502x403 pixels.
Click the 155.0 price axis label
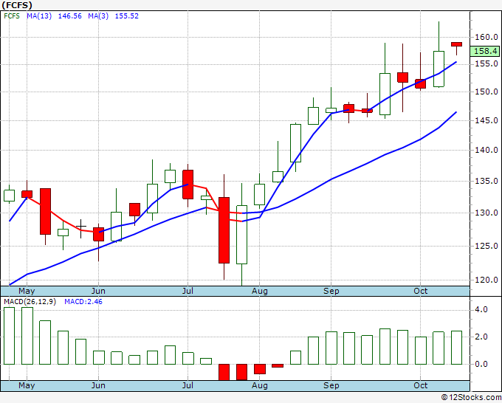tap(486, 63)
